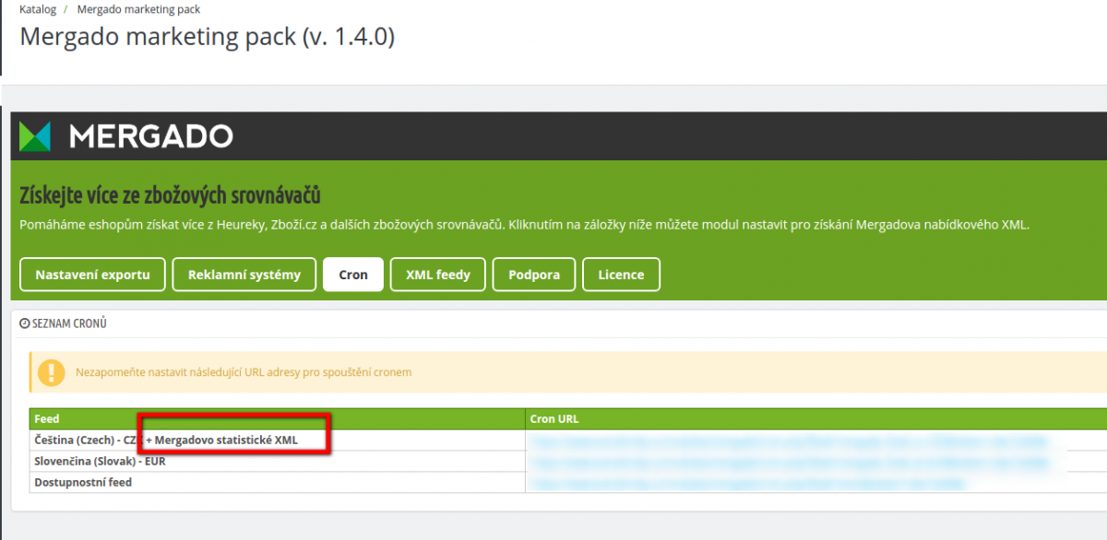The width and height of the screenshot is (1107, 540).
Task: Select the Cron tab
Action: point(353,275)
